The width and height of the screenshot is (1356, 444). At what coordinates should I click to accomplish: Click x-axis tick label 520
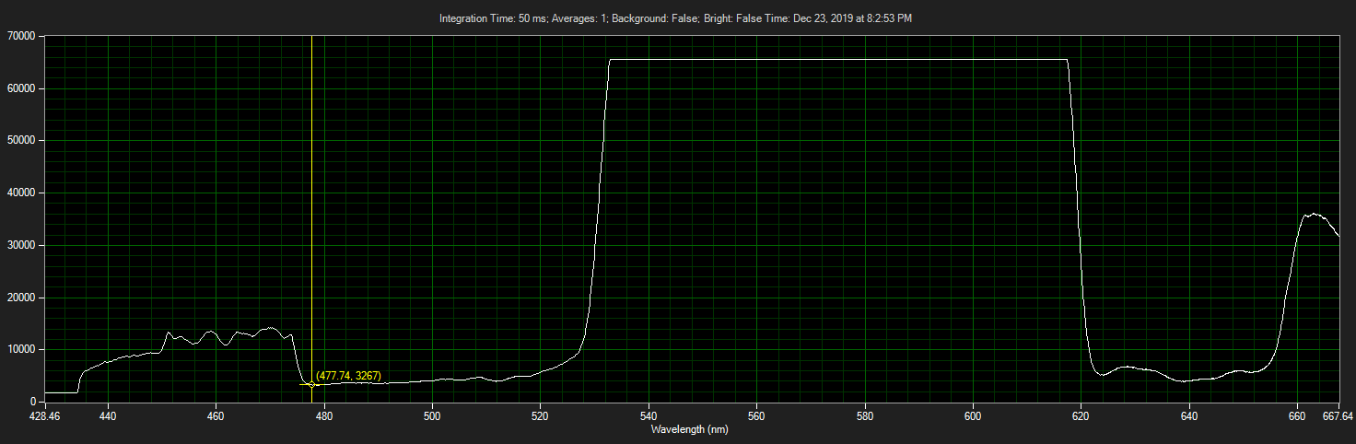[541, 416]
